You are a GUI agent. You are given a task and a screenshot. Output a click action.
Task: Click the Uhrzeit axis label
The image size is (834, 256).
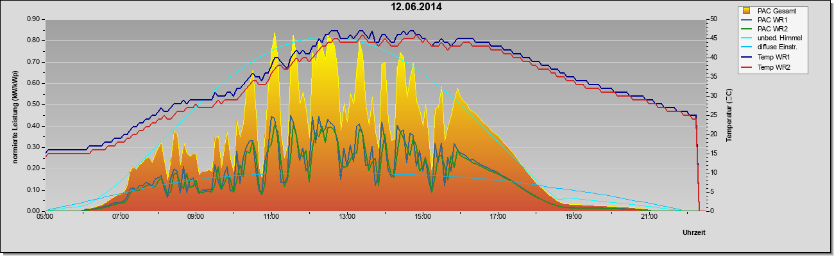point(694,234)
